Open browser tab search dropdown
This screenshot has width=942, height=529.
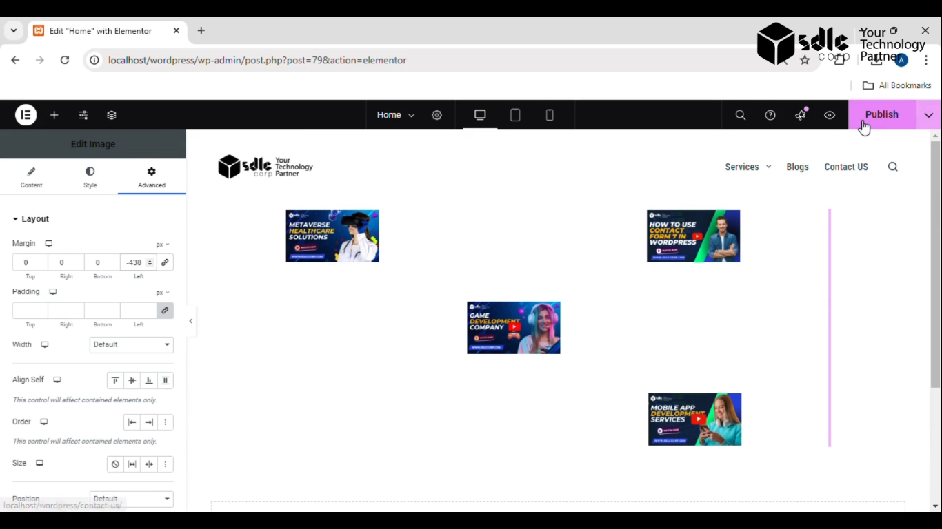click(13, 30)
